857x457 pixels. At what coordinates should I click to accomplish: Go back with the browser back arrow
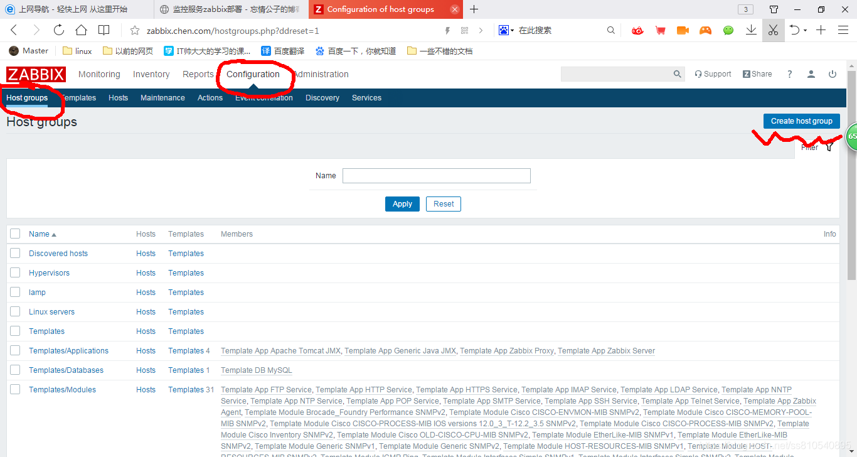(14, 30)
